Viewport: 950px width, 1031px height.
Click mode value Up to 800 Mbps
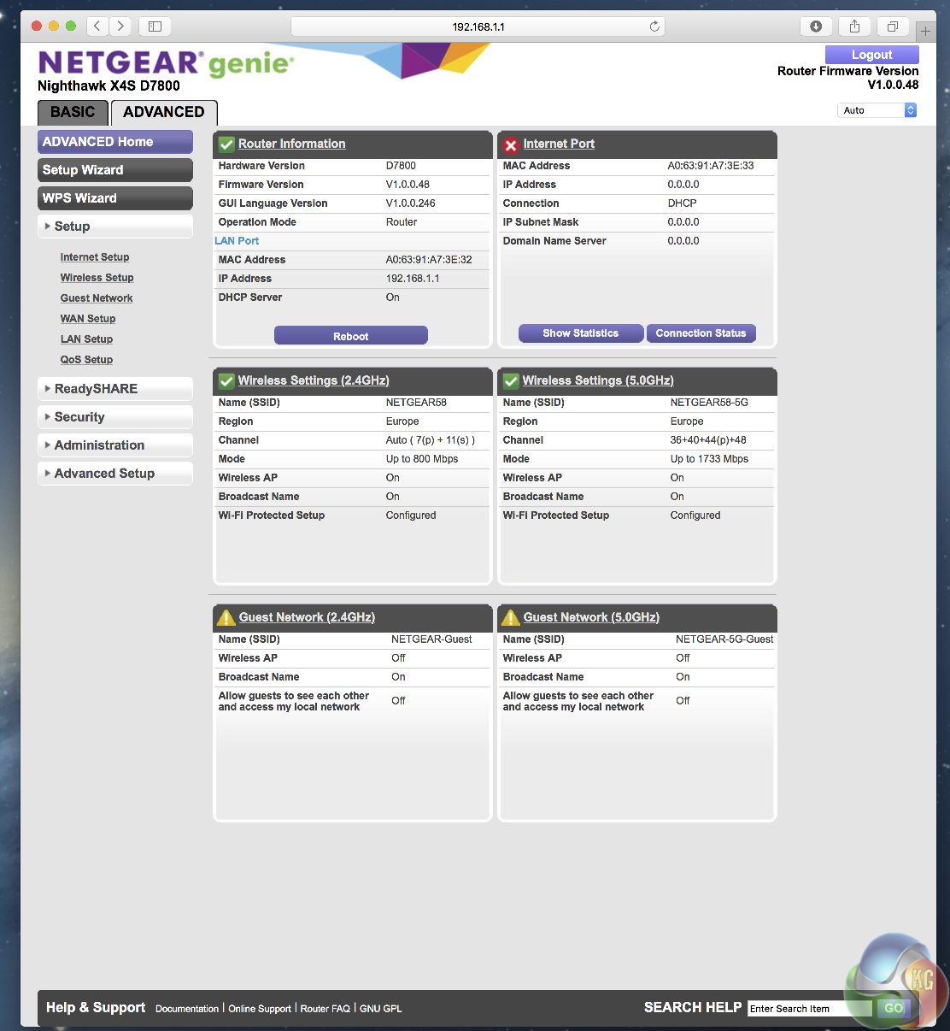point(422,459)
